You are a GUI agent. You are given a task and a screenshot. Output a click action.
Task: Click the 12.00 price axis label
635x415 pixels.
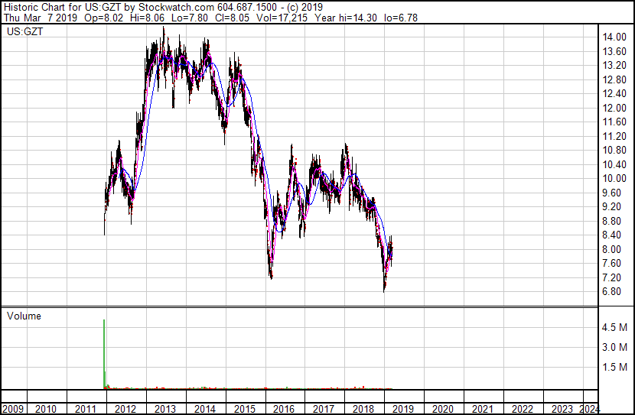(x=614, y=108)
